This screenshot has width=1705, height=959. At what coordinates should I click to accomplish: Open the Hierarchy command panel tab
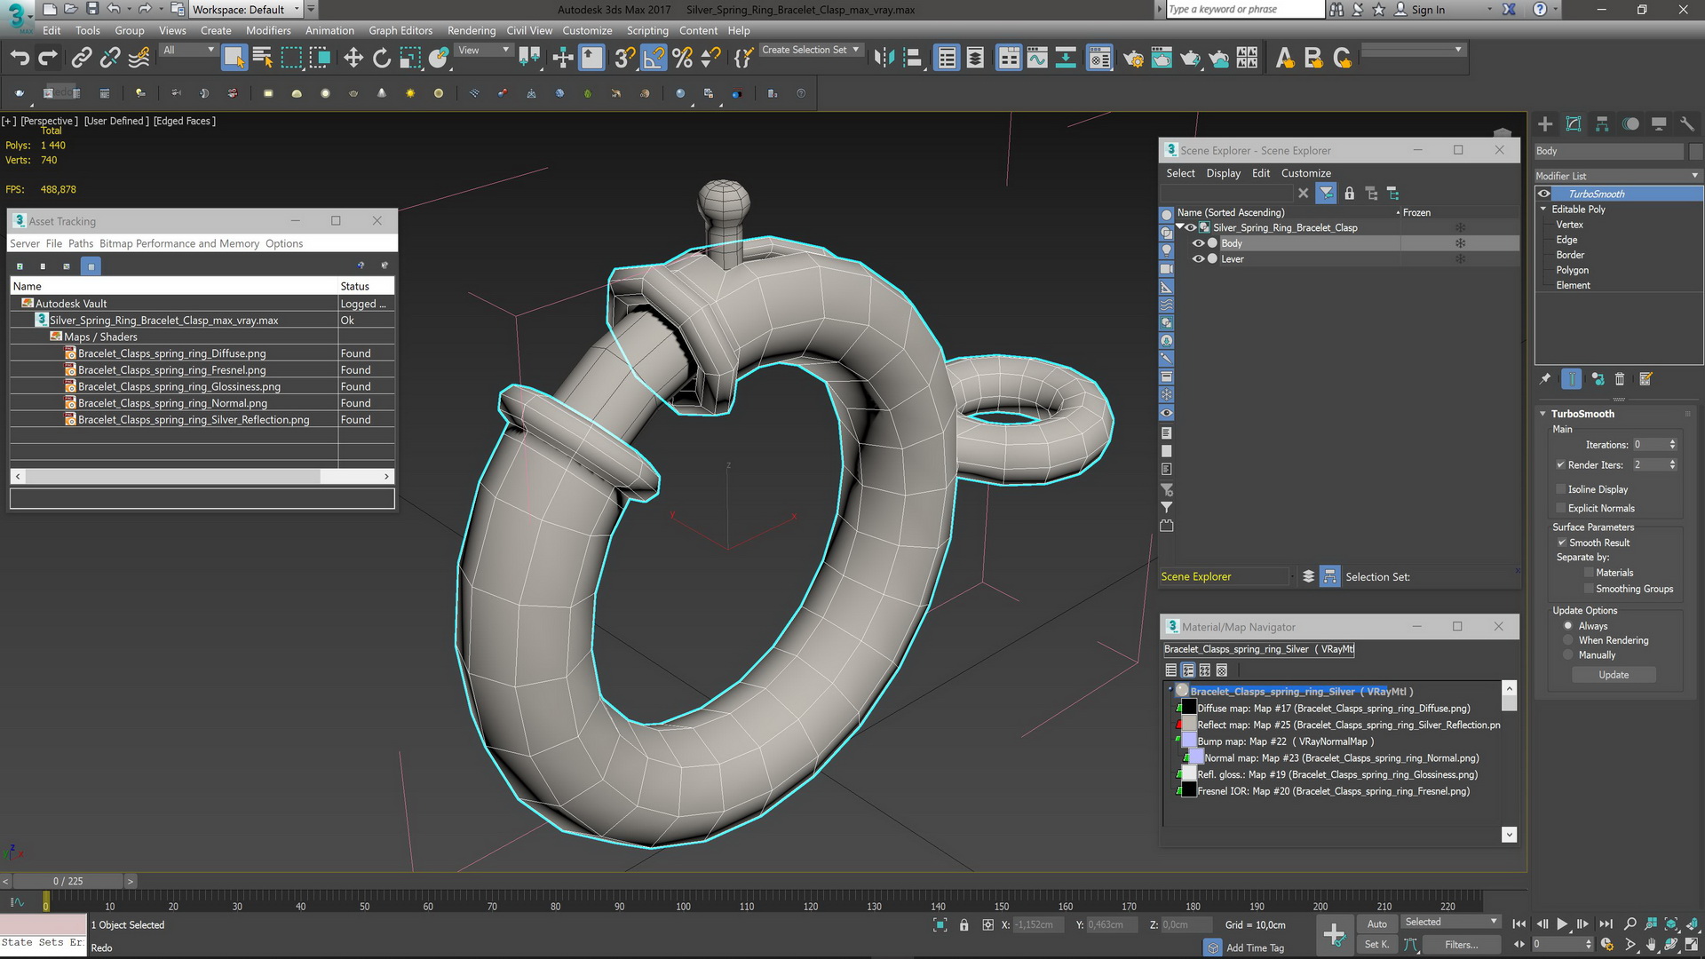click(1602, 124)
